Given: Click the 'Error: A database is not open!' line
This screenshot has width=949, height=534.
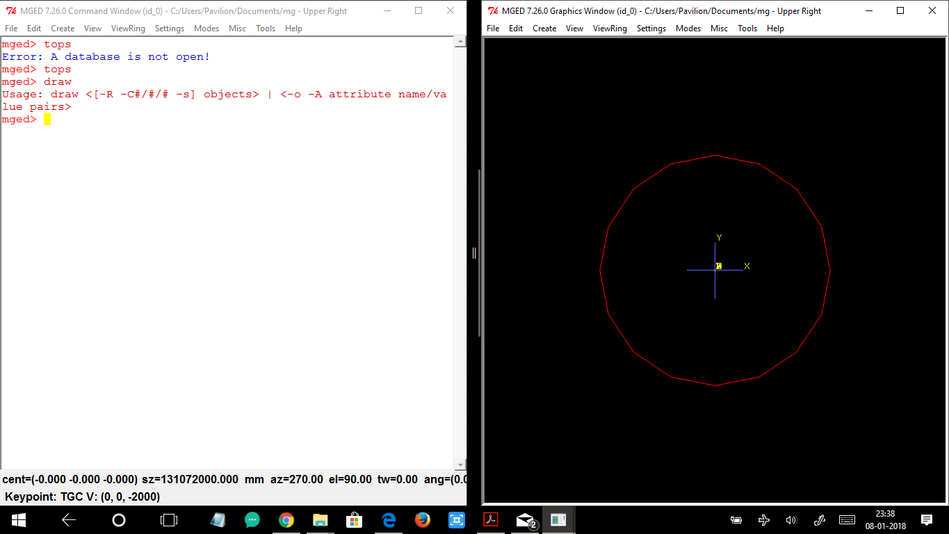Looking at the screenshot, I should pos(106,57).
